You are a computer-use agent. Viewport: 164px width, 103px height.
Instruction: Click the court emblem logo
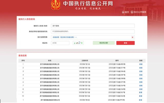[x=56, y=5]
